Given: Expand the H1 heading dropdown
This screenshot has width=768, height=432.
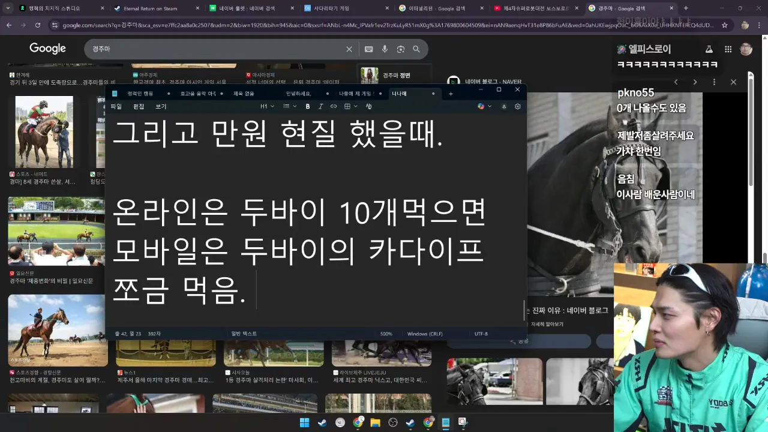Looking at the screenshot, I should (x=267, y=106).
